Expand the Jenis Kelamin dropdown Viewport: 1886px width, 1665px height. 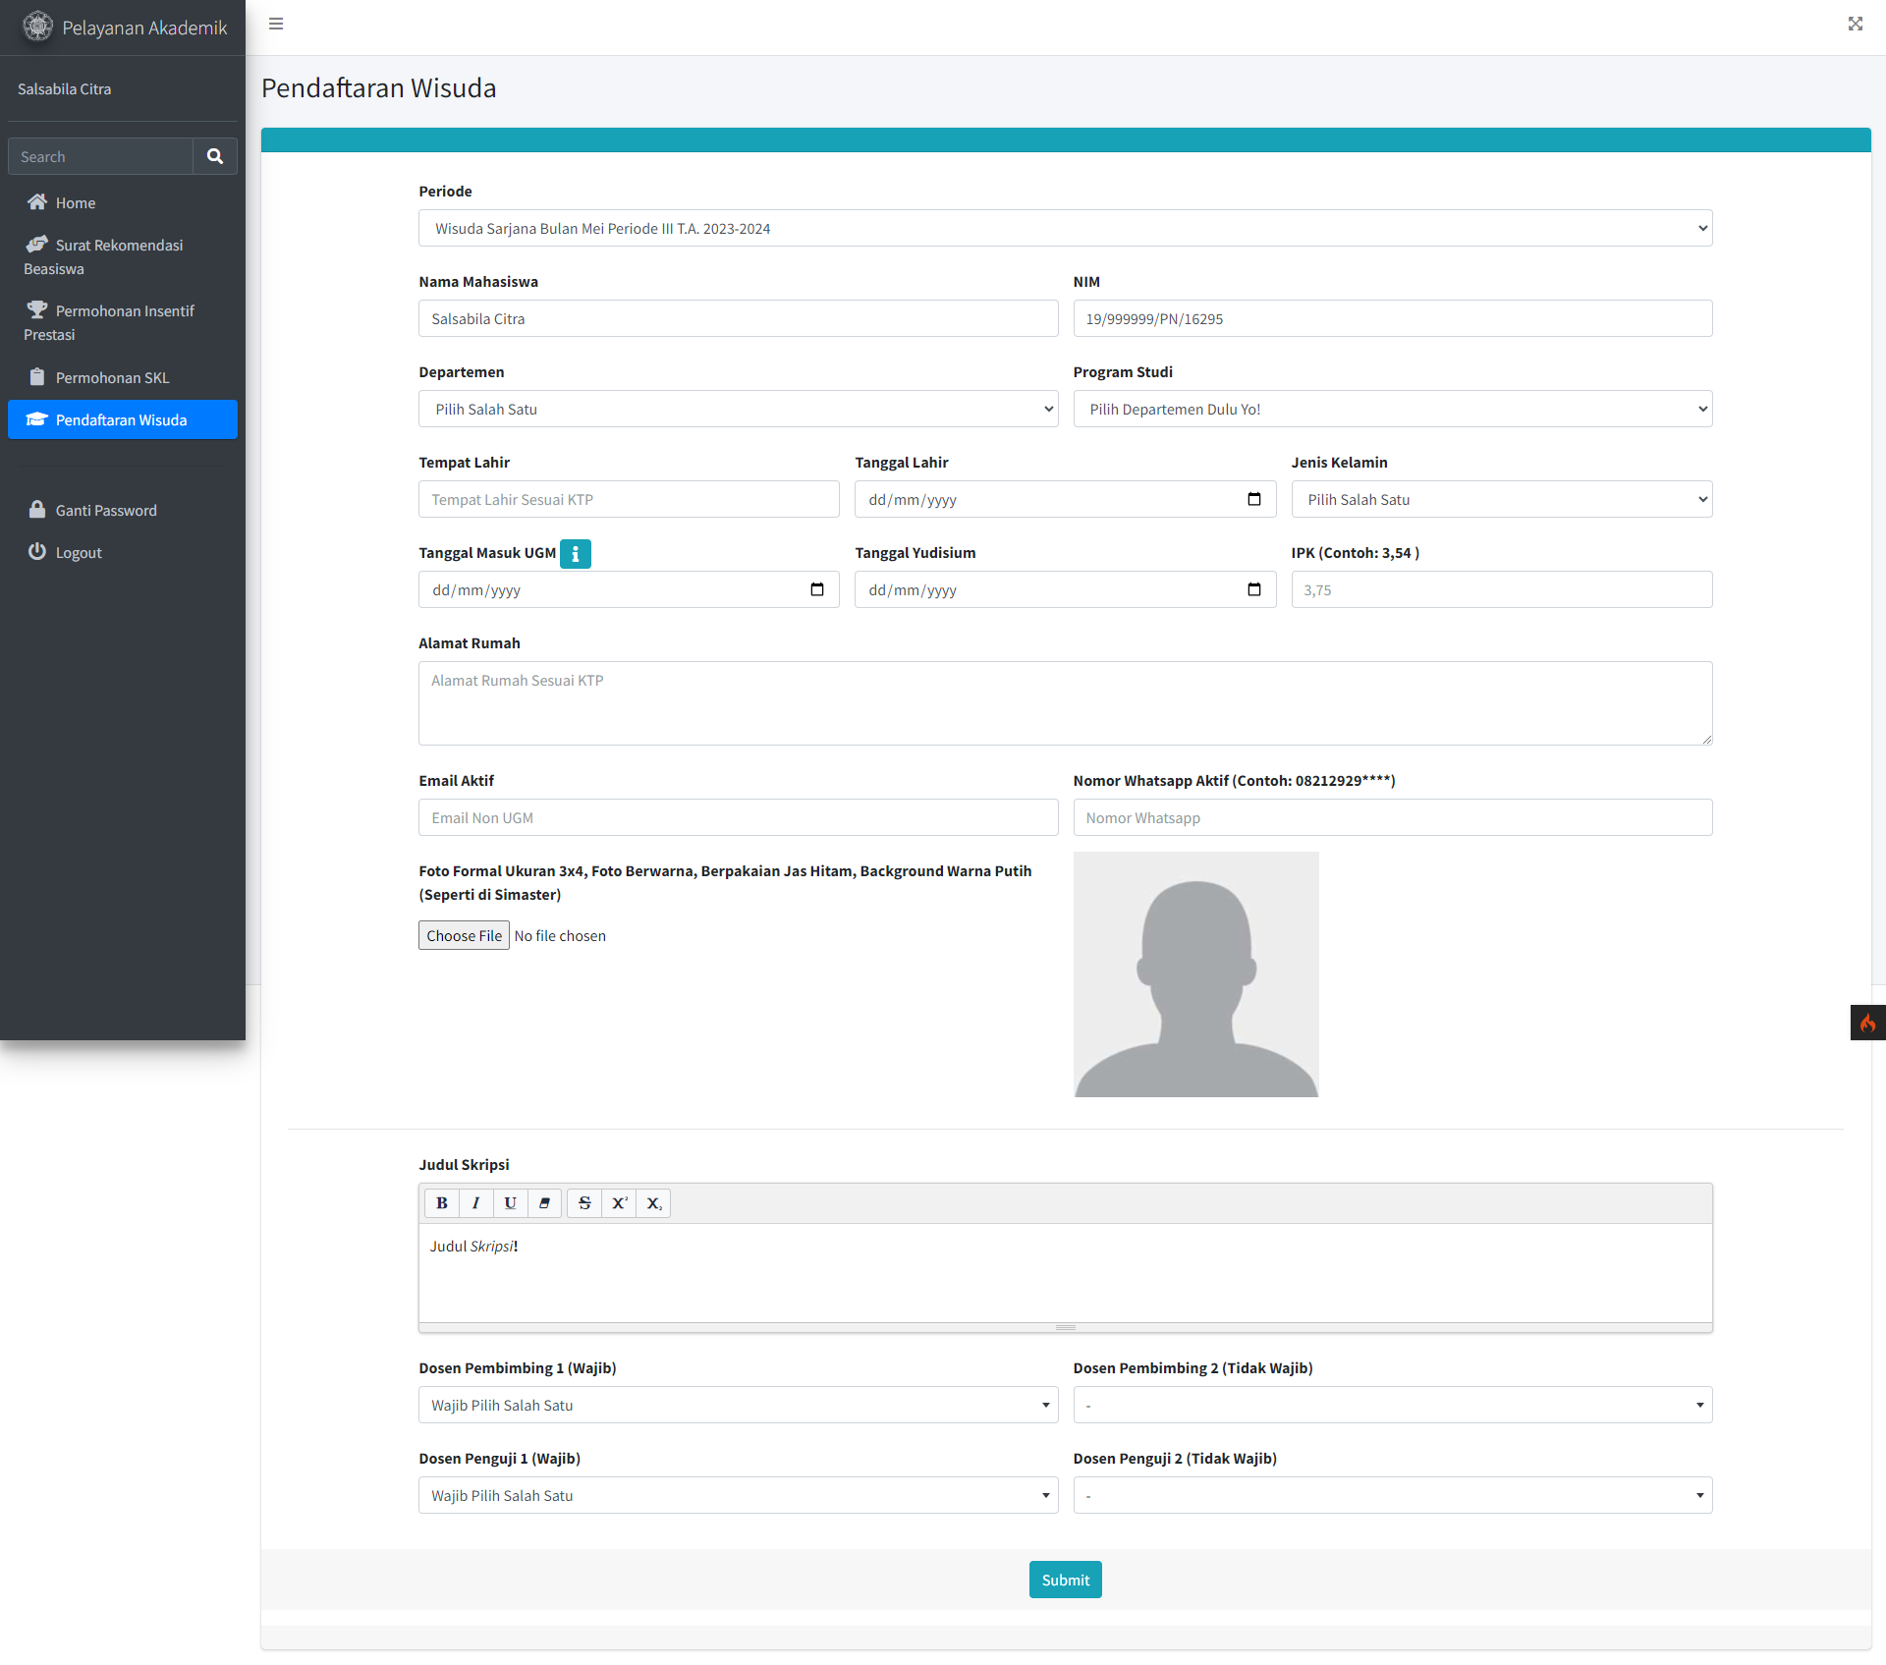[1501, 499]
